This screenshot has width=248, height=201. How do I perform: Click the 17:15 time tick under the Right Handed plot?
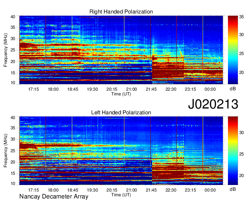(34, 89)
